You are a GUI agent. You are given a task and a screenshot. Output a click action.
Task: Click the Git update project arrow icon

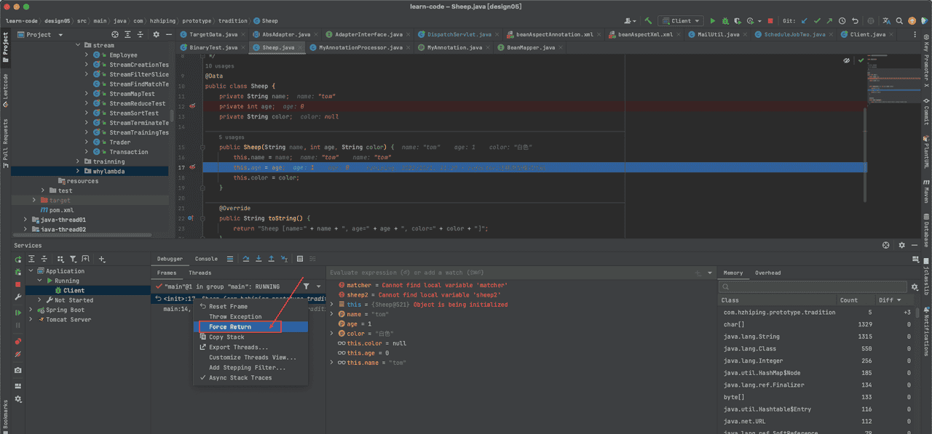tap(805, 21)
